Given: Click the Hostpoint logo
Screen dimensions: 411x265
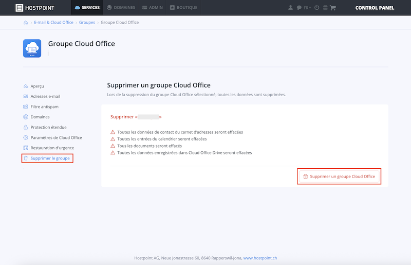Looking at the screenshot, I should coord(34,8).
